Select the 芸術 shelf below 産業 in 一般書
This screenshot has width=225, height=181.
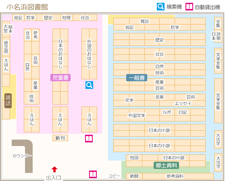click(160, 88)
